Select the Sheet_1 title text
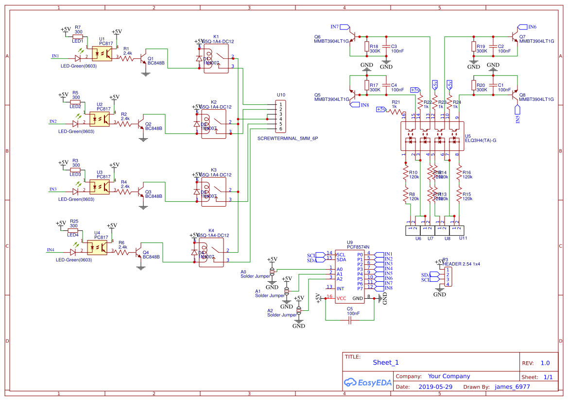Viewport: 568px width, 401px height. click(x=385, y=362)
